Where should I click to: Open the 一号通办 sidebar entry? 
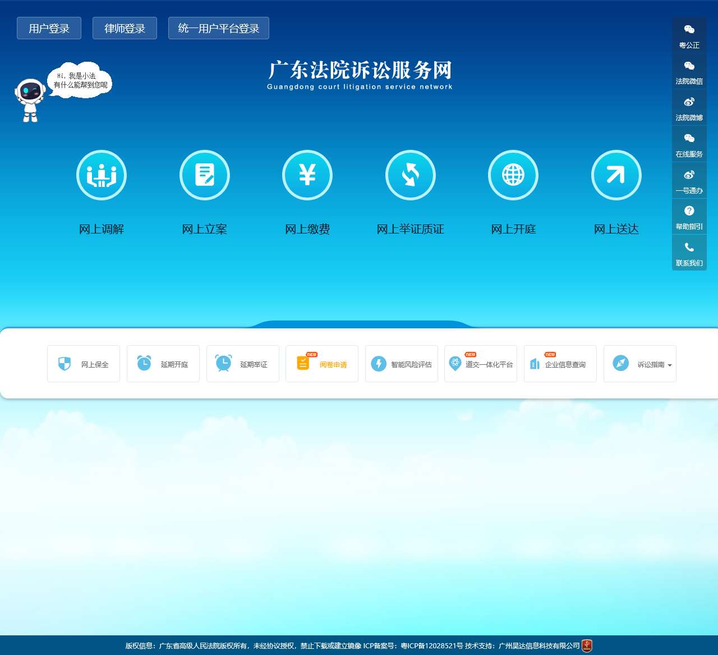689,181
